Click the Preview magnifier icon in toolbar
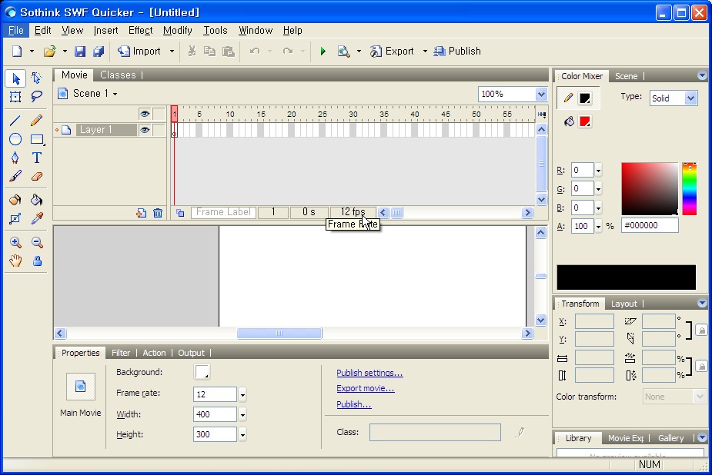 click(343, 51)
